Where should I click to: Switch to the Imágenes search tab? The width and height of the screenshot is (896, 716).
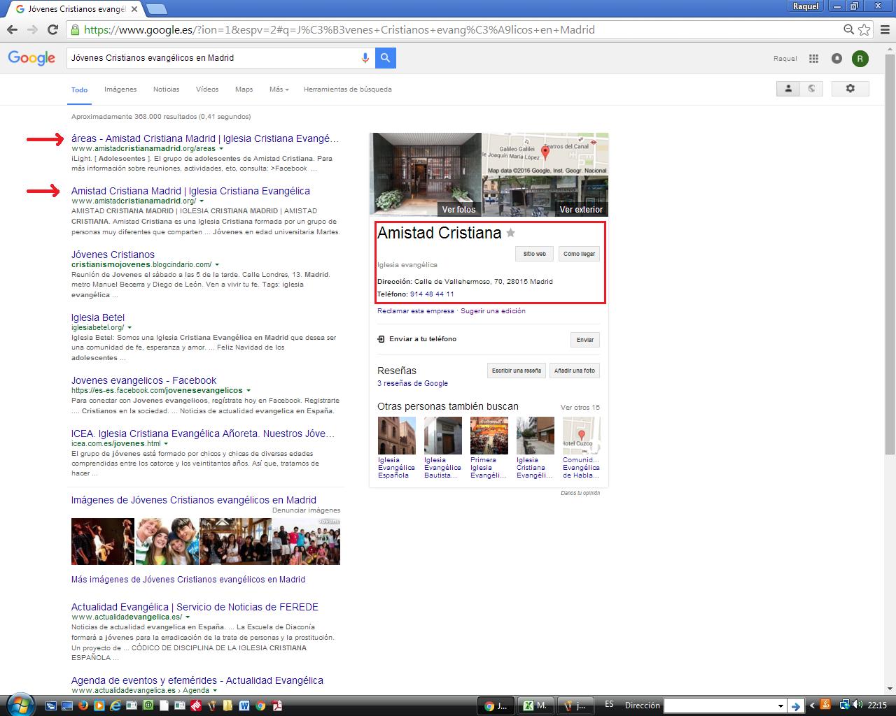click(120, 89)
